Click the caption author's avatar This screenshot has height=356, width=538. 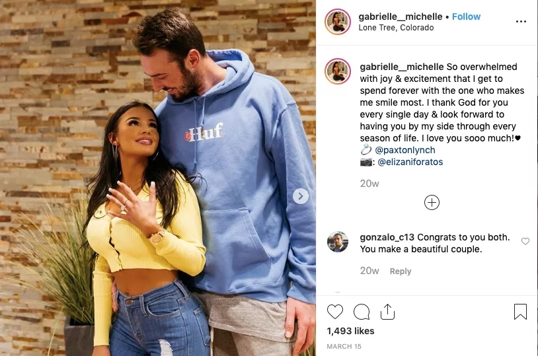(338, 71)
